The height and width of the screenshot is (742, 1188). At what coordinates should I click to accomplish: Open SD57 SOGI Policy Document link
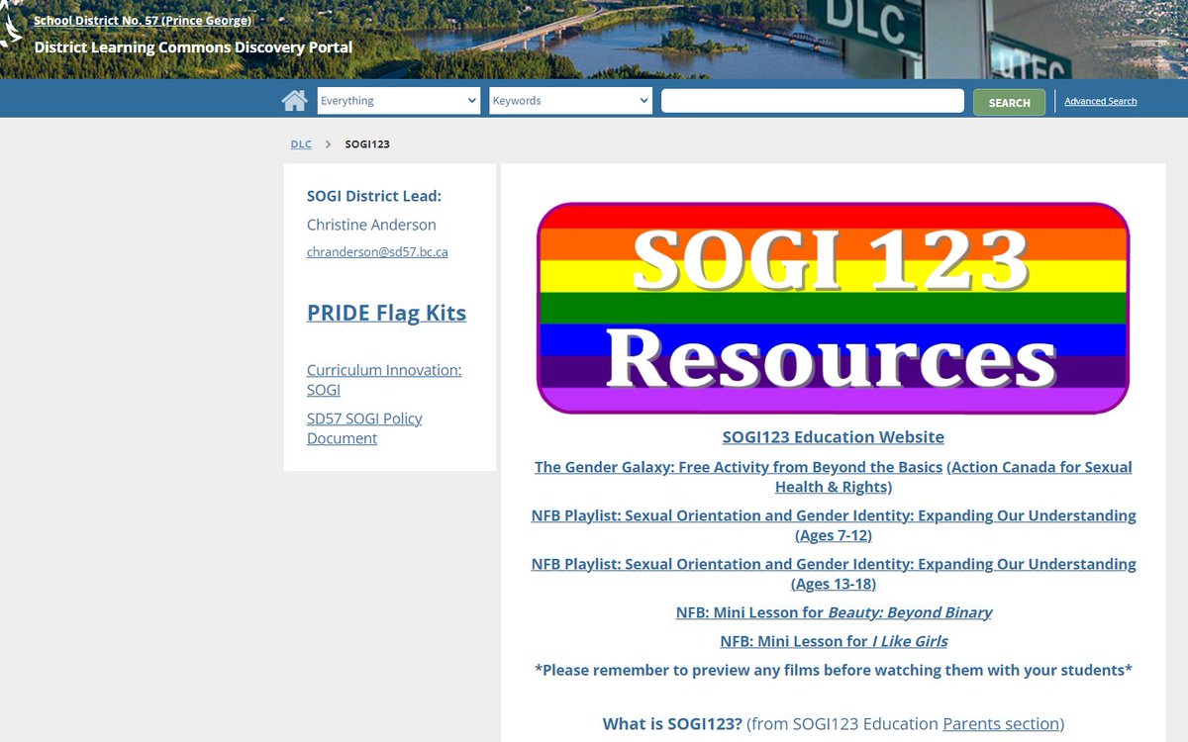click(x=364, y=428)
